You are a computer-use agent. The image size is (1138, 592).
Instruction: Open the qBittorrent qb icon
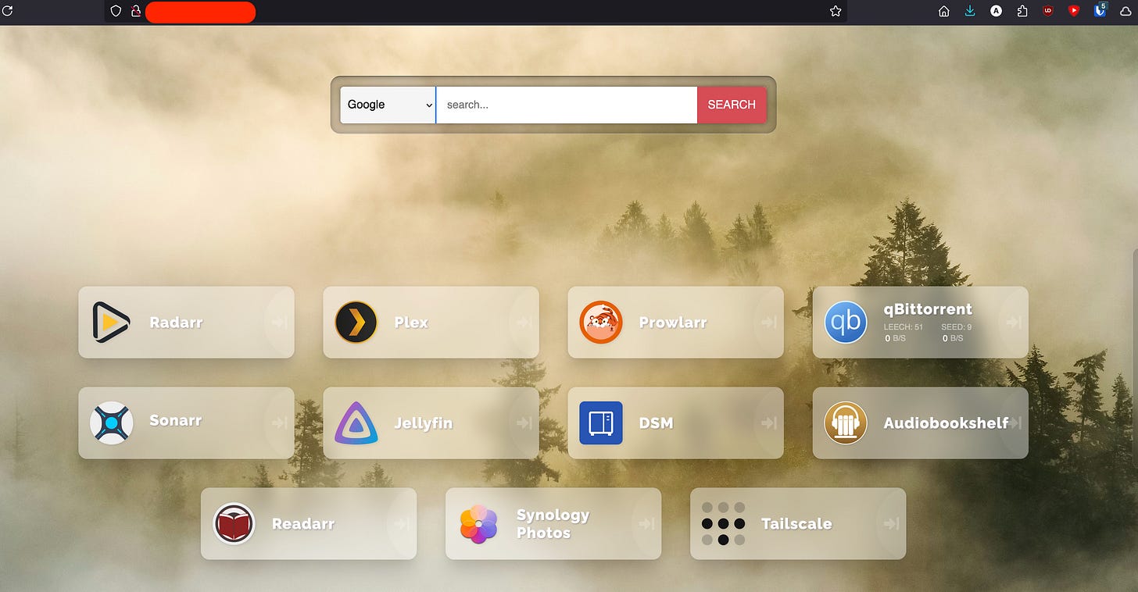tap(846, 322)
